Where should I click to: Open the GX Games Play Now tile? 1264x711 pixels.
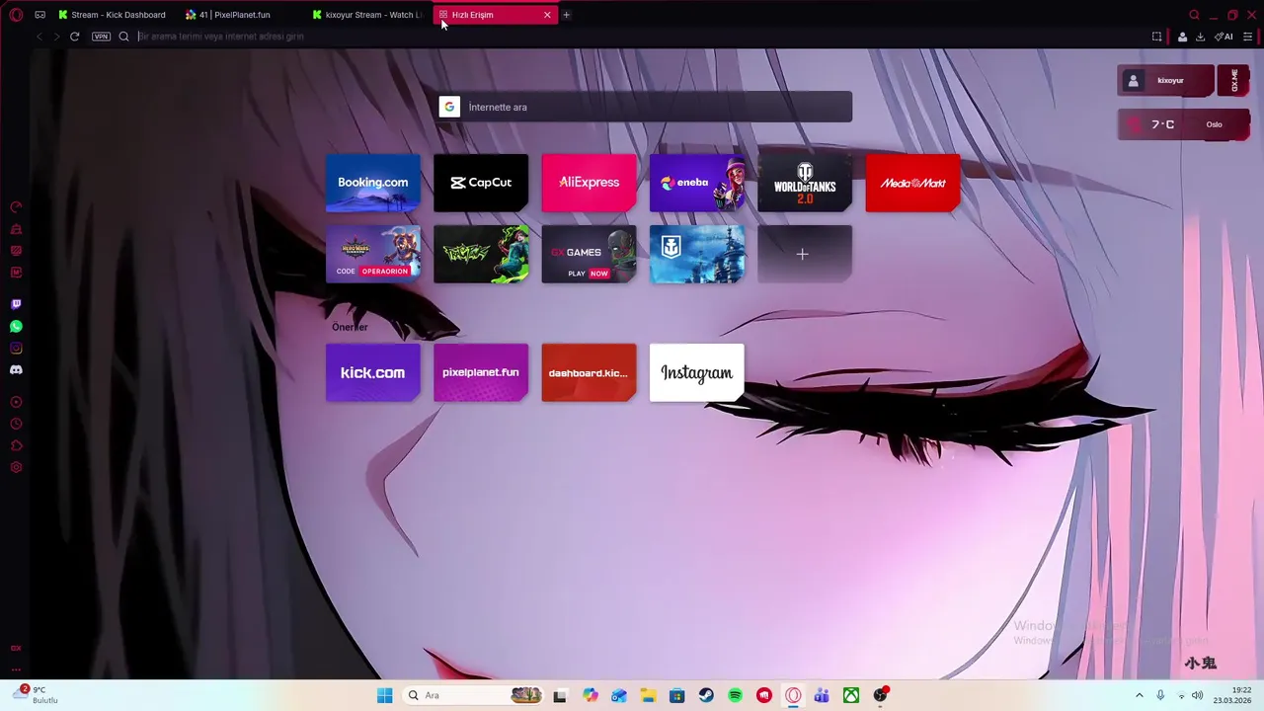(x=589, y=254)
